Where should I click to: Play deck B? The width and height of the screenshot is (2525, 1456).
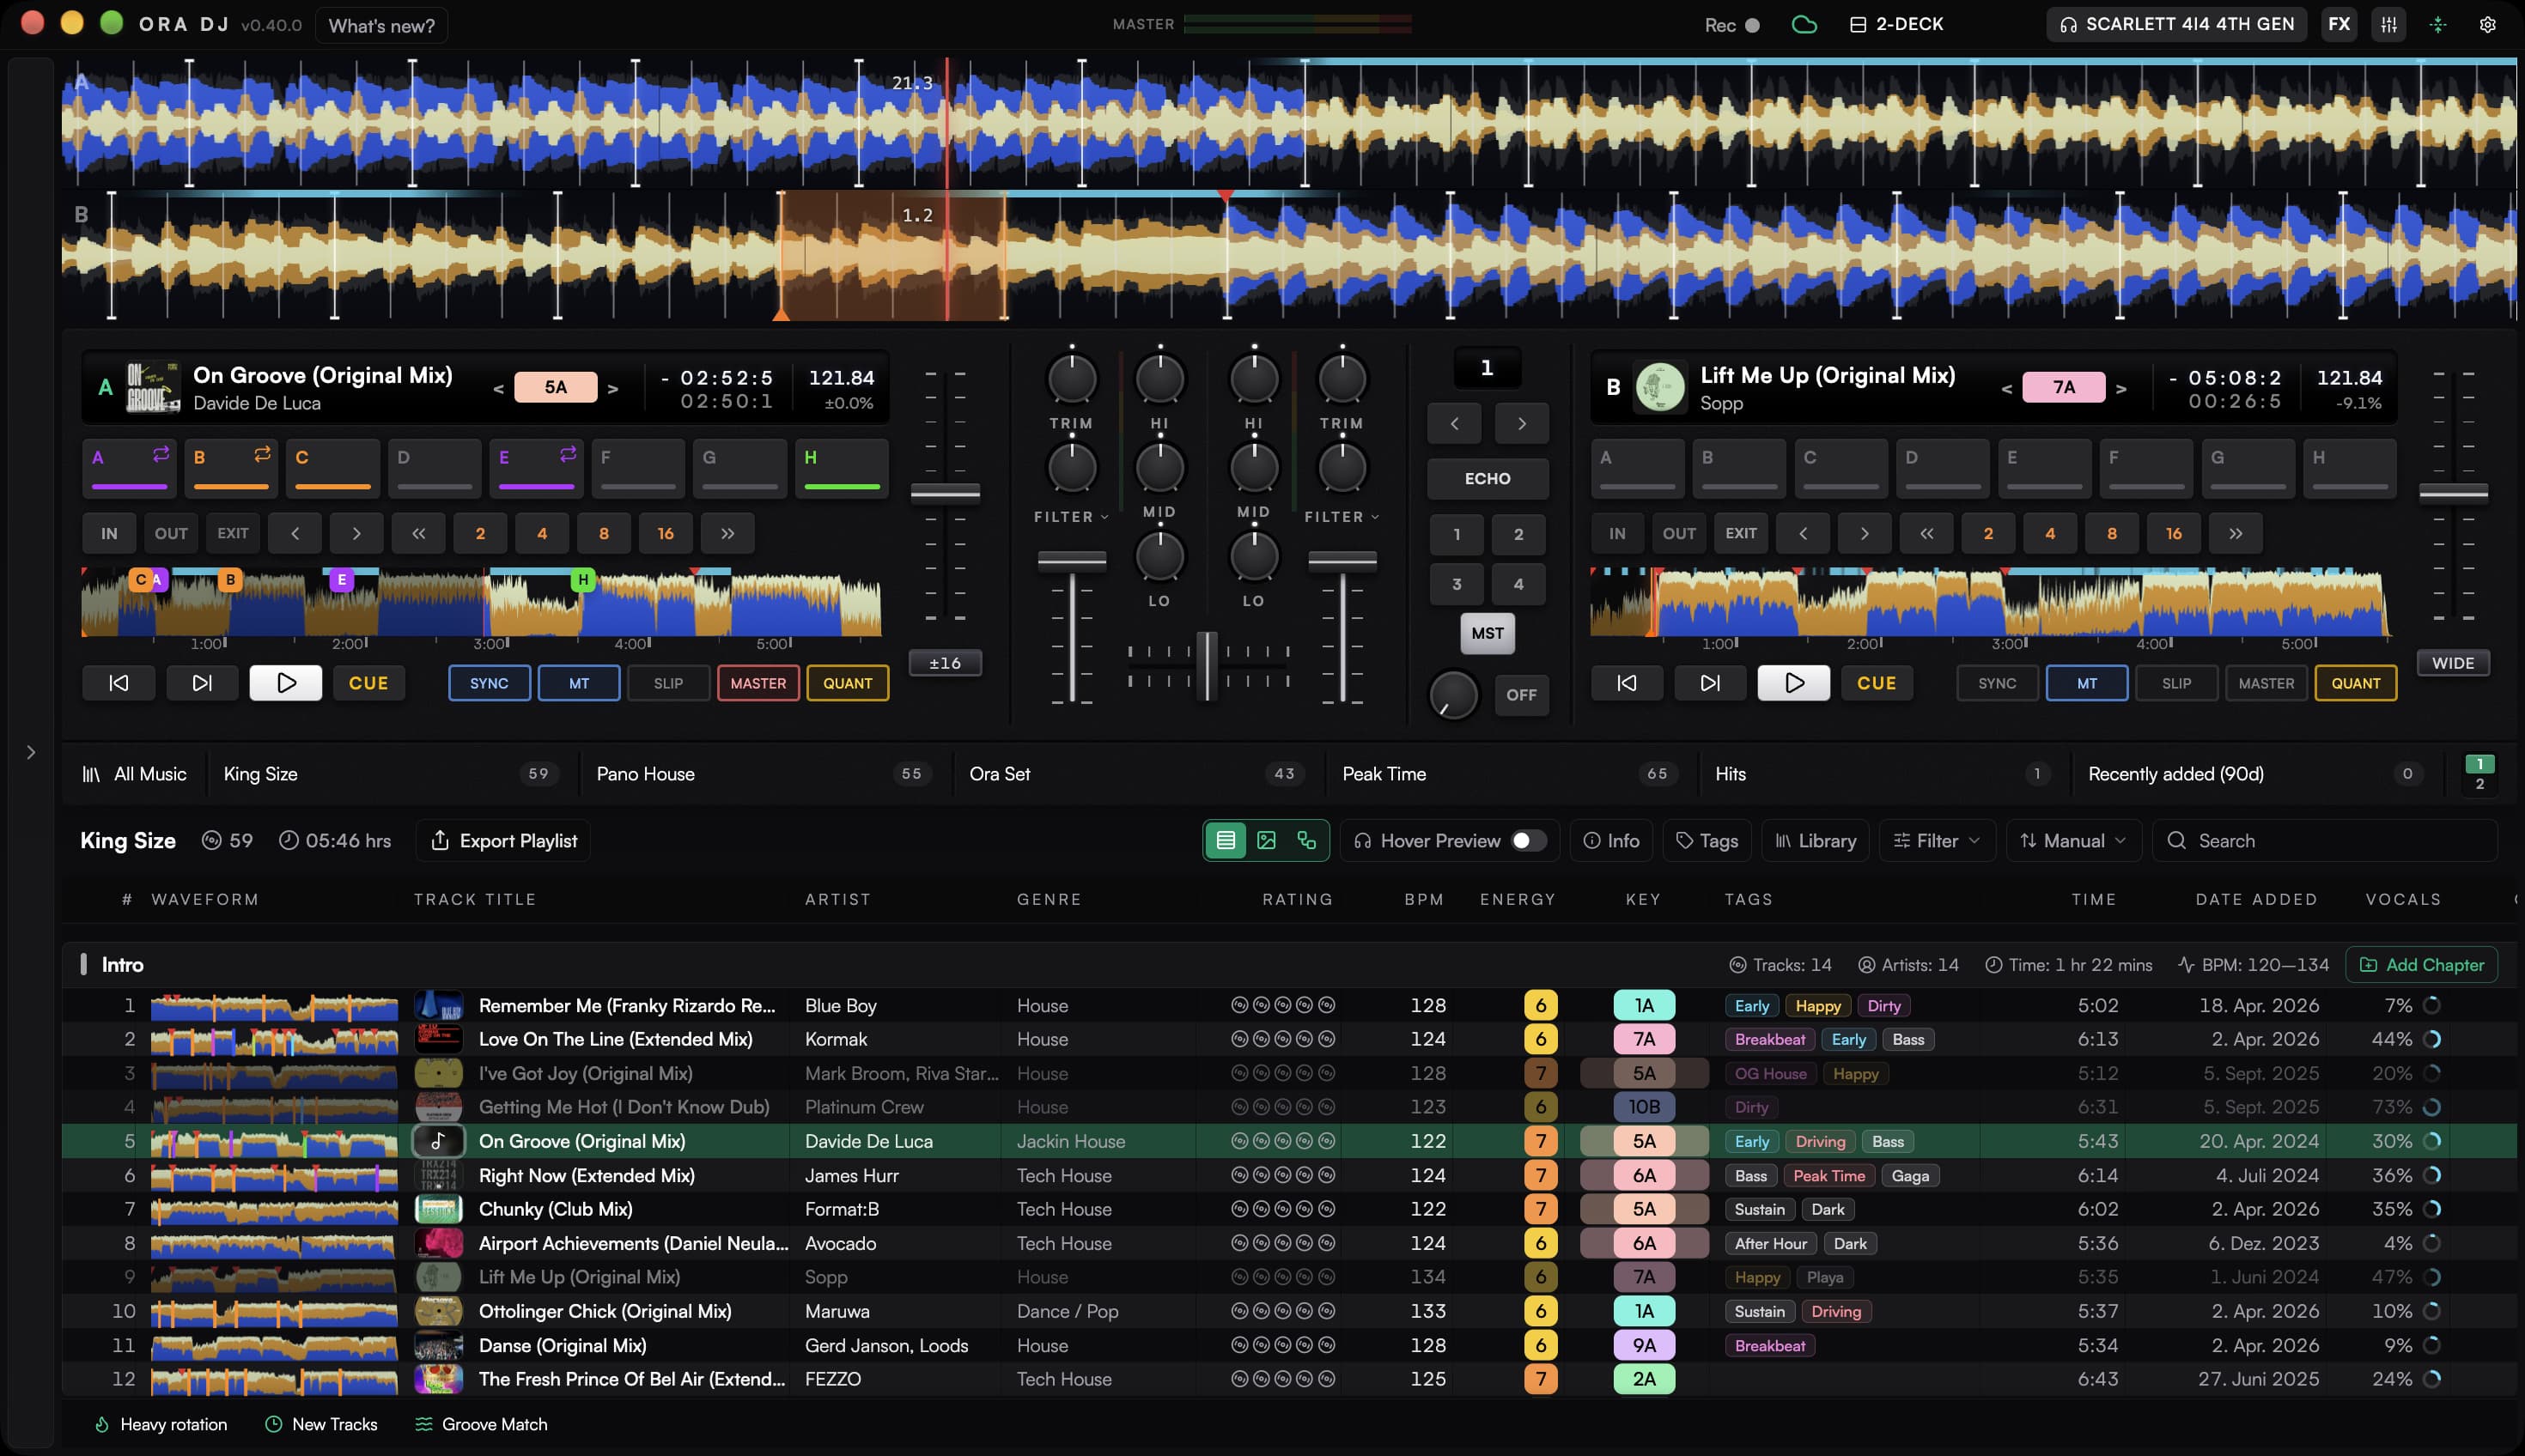click(x=1794, y=683)
